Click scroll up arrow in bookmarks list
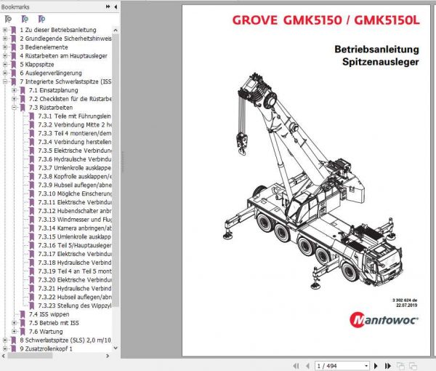The width and height of the screenshot is (436, 371). tap(116, 30)
